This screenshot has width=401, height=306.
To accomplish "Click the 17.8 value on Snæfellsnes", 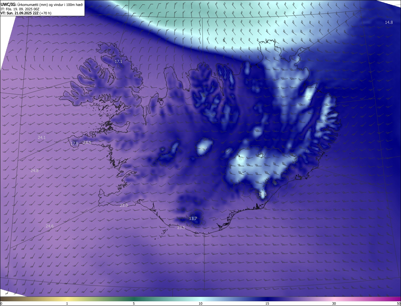I will click(74, 144).
